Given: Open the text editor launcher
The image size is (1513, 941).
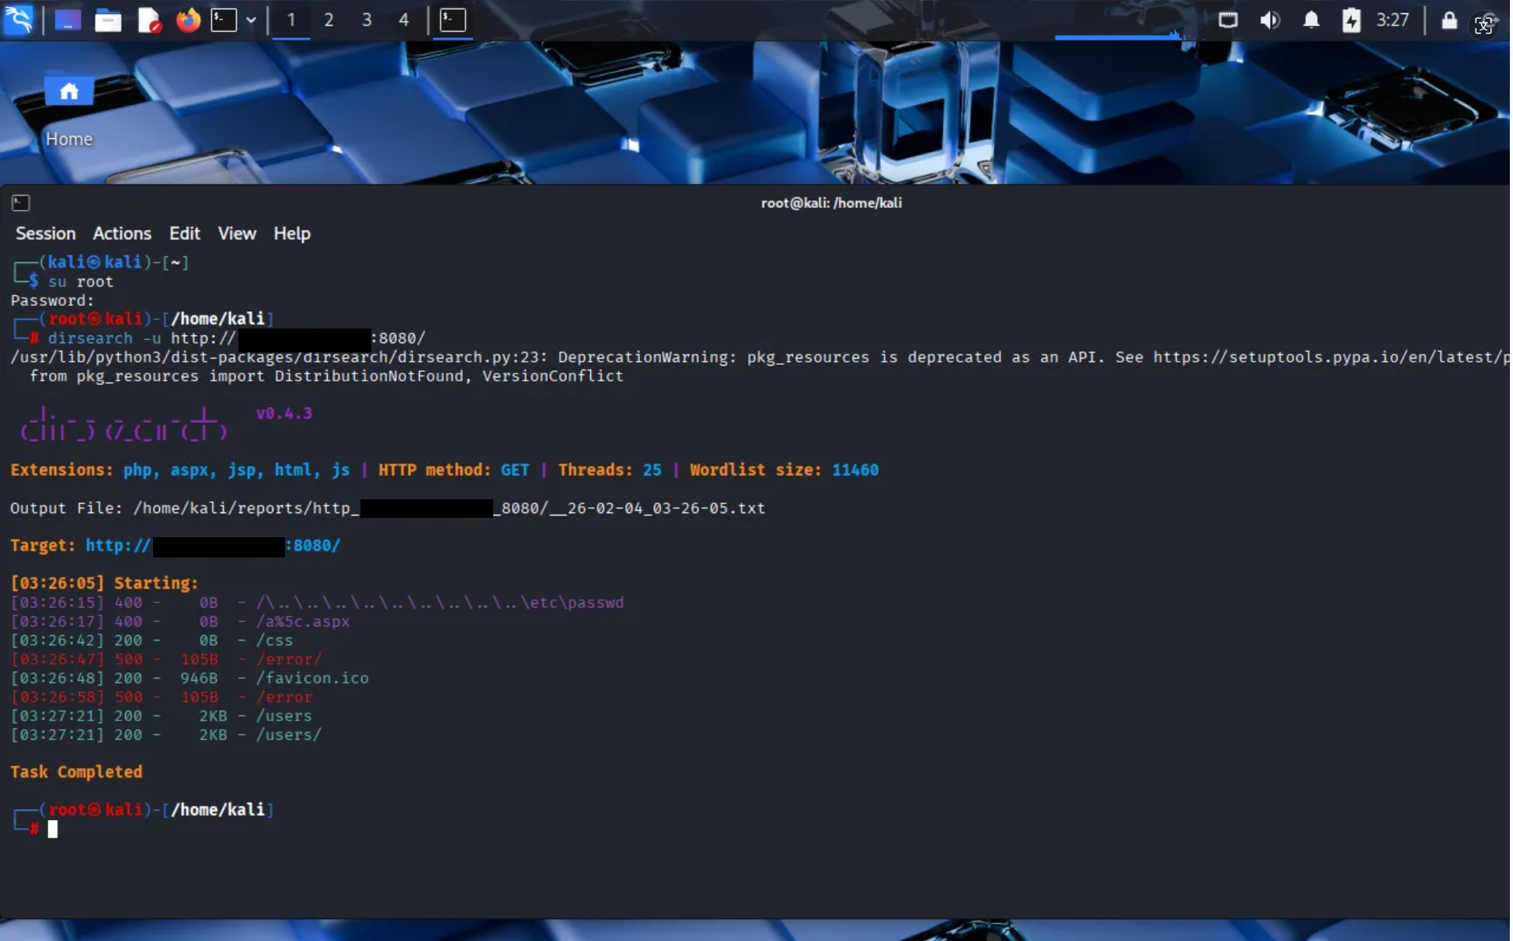Looking at the screenshot, I should (x=148, y=20).
